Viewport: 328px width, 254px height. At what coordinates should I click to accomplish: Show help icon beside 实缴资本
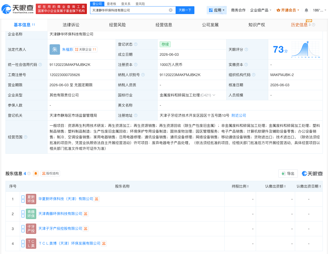click(x=246, y=65)
